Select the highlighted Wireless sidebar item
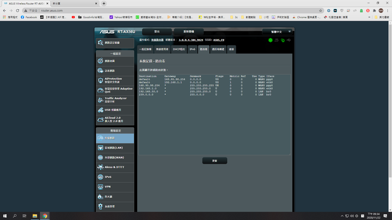 point(115,138)
